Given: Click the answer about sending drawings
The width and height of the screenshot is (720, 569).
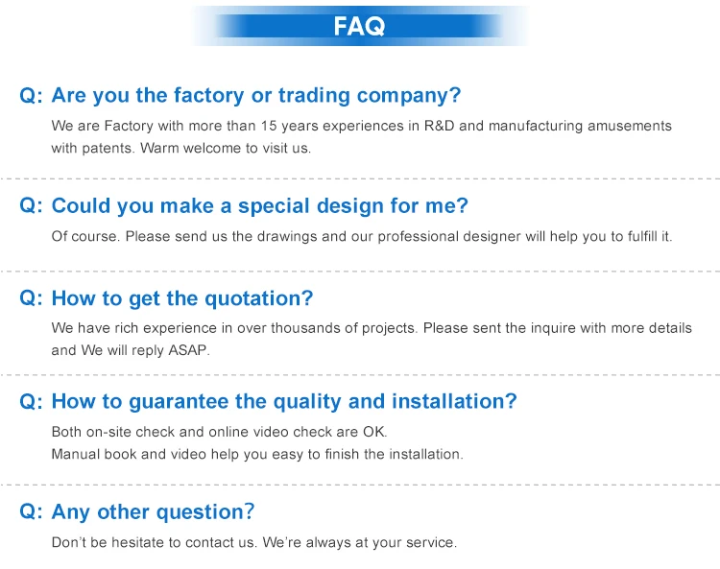Looking at the screenshot, I should [x=361, y=236].
